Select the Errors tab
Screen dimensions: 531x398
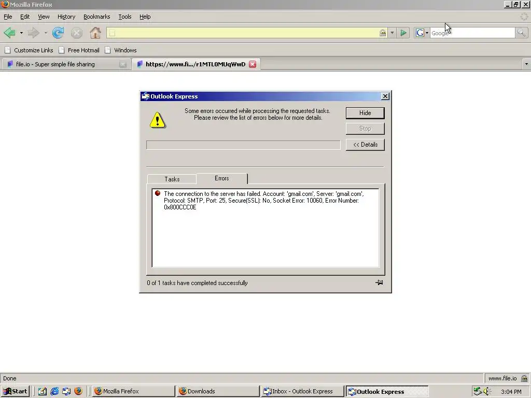tap(222, 178)
